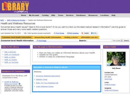
Task: Share the guide via Facebook icon
Action: [92, 33]
